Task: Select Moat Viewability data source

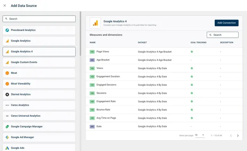Action: 39,84
